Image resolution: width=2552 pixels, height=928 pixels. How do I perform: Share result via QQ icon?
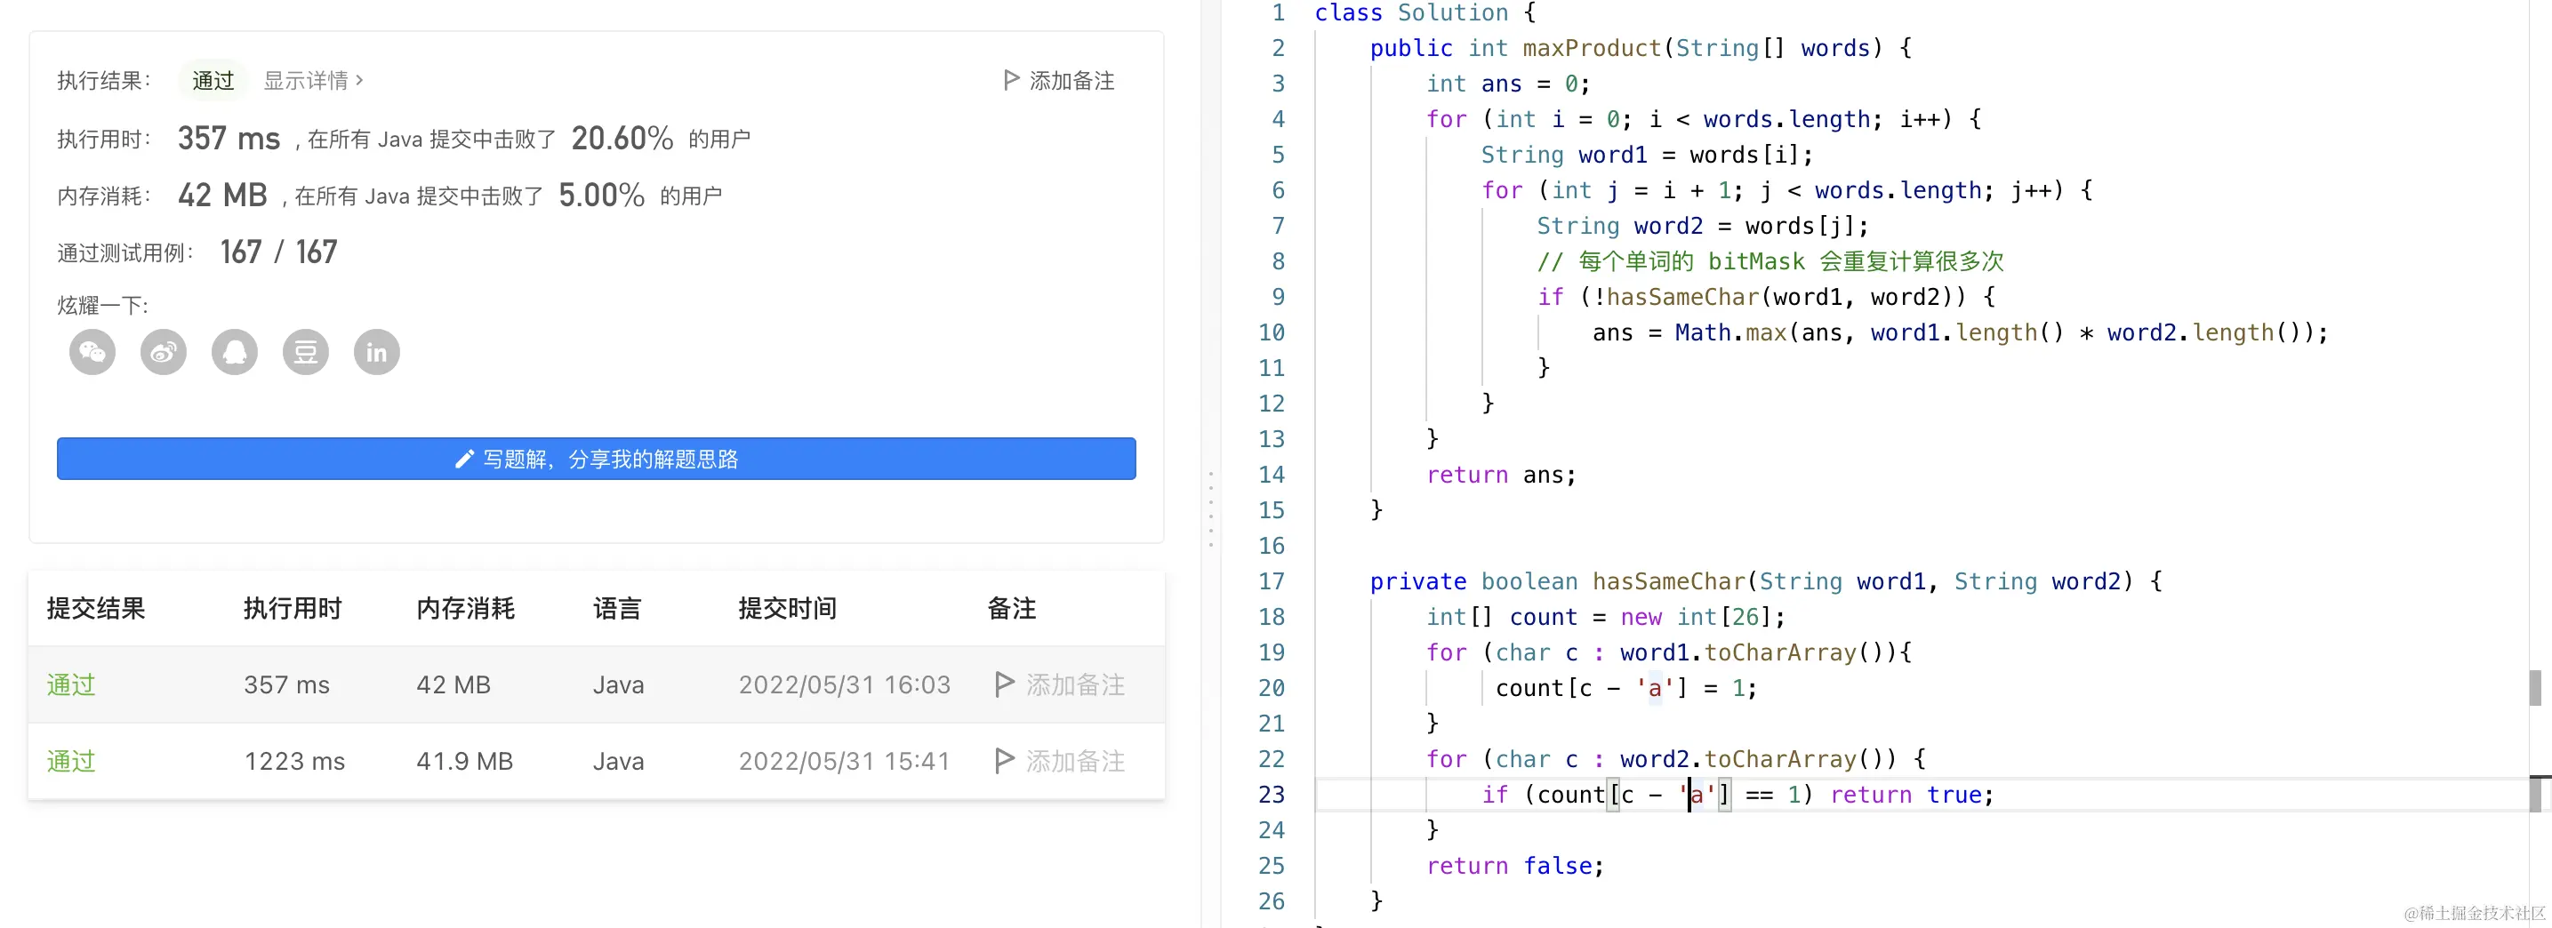[x=235, y=352]
